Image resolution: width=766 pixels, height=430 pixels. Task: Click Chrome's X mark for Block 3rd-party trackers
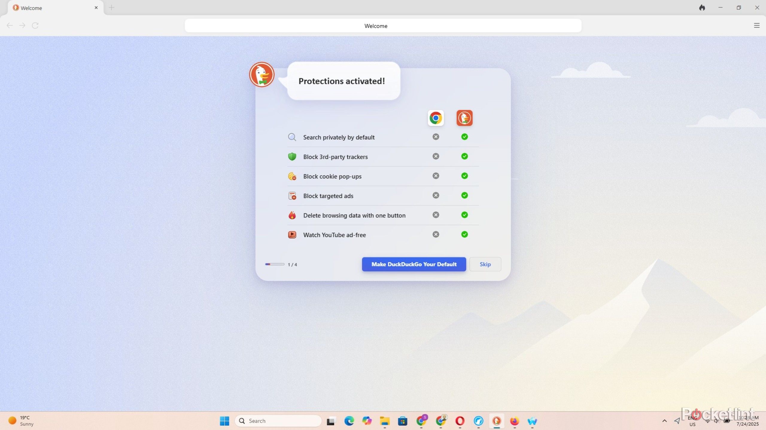pyautogui.click(x=436, y=156)
